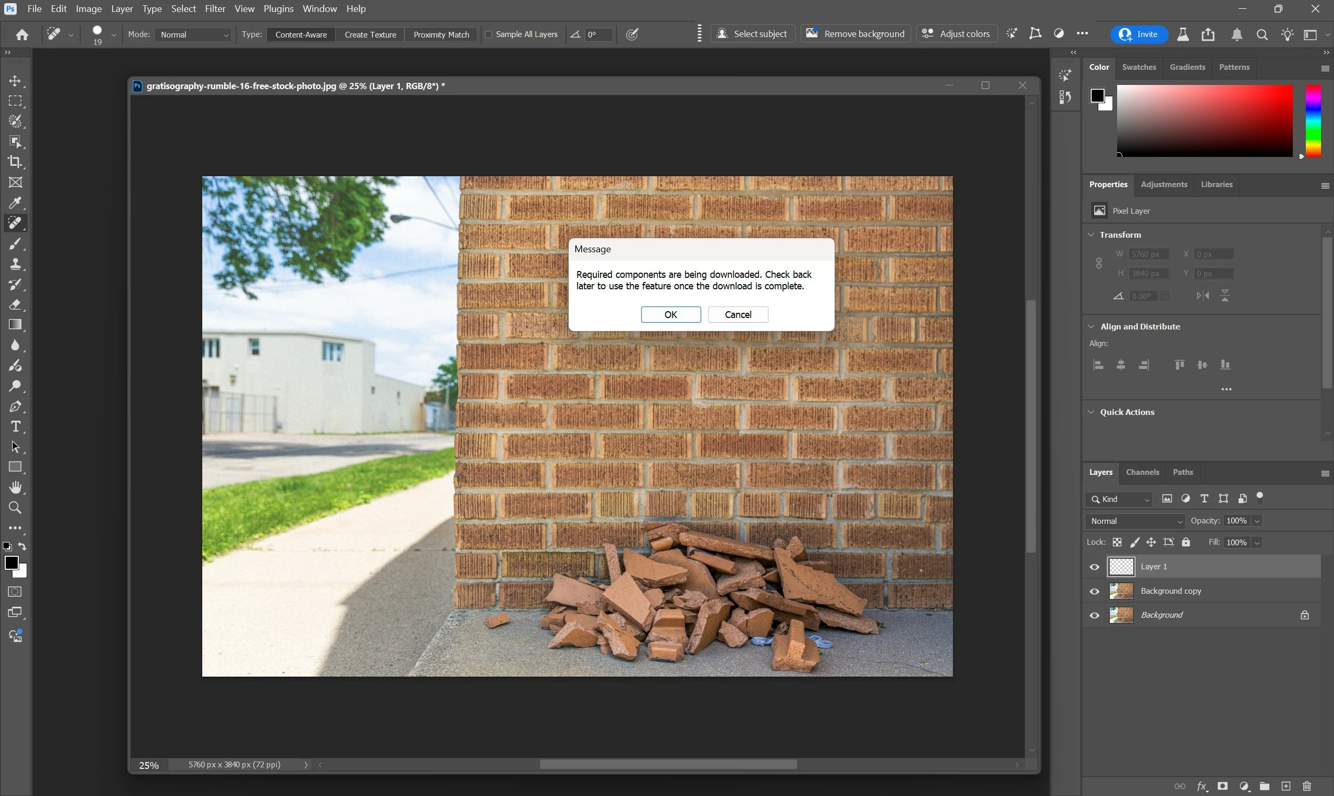Click the rainbow hue slider strip
Viewport: 1334px width, 796px height.
tap(1313, 121)
